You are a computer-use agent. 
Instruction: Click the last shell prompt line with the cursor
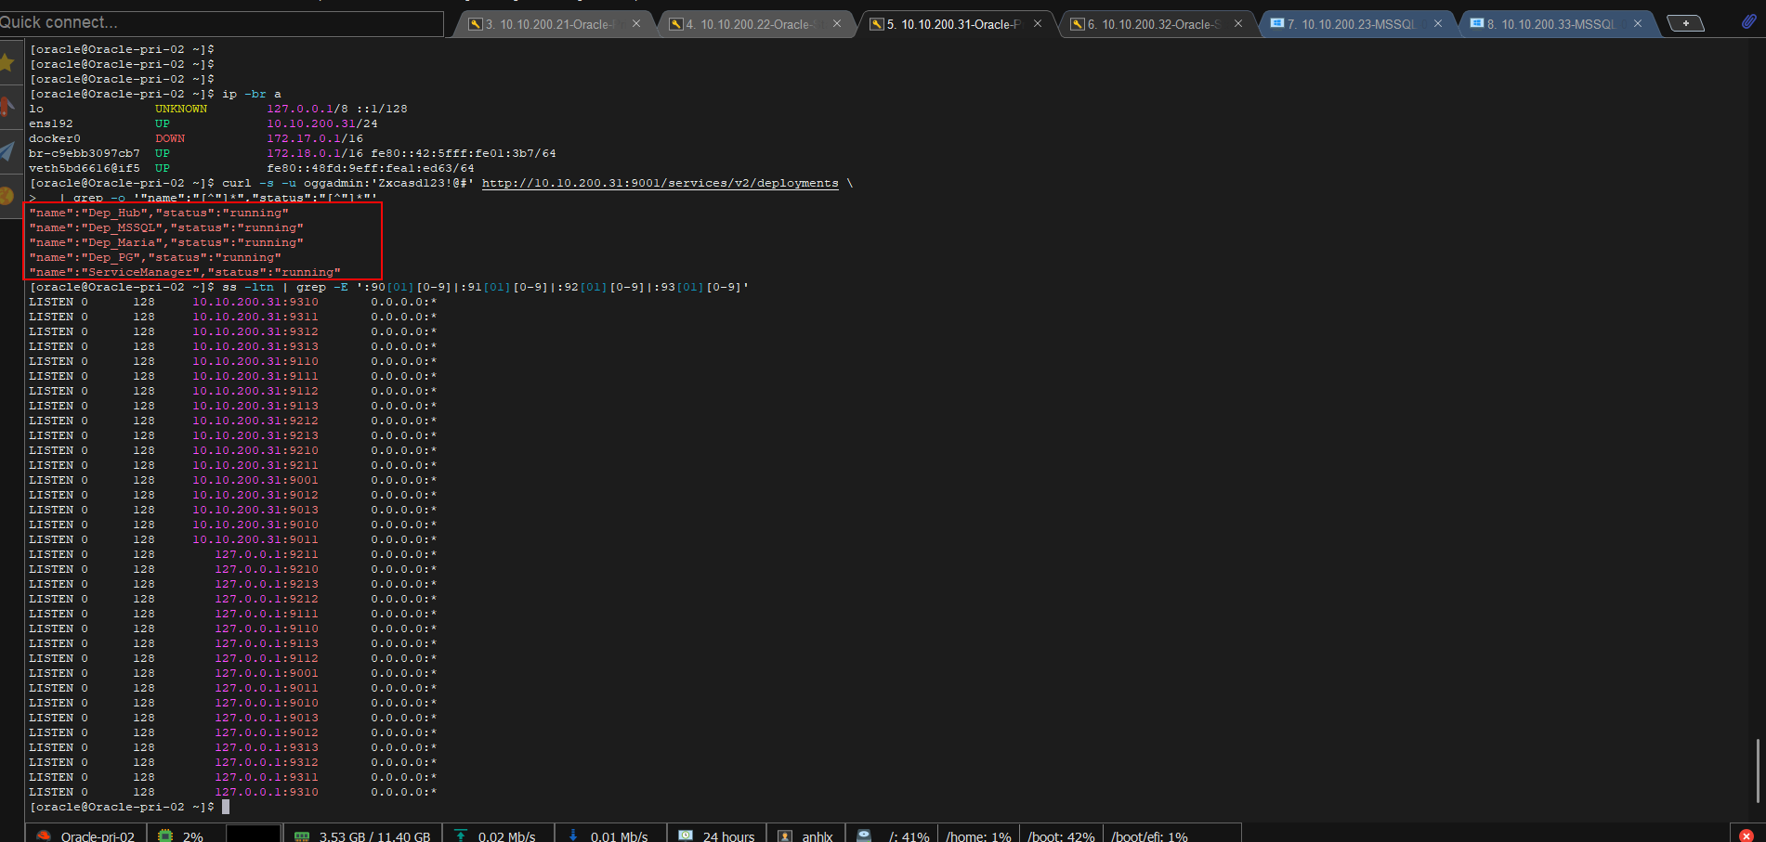coord(129,807)
